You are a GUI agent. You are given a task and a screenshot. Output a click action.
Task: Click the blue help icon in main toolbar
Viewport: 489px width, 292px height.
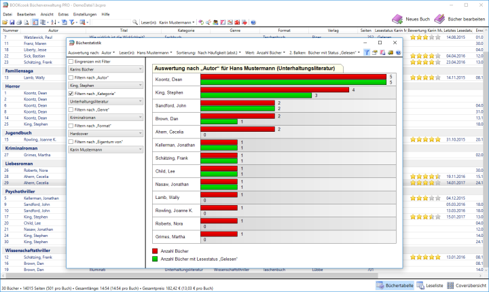[253, 22]
